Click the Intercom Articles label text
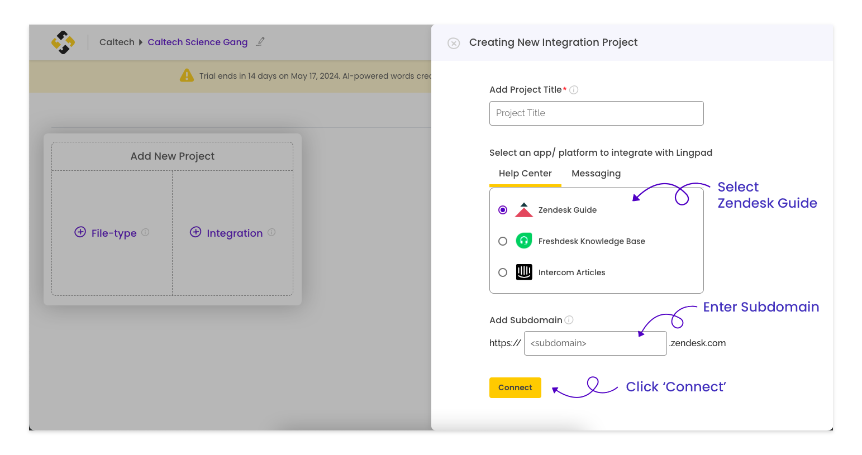 (572, 272)
